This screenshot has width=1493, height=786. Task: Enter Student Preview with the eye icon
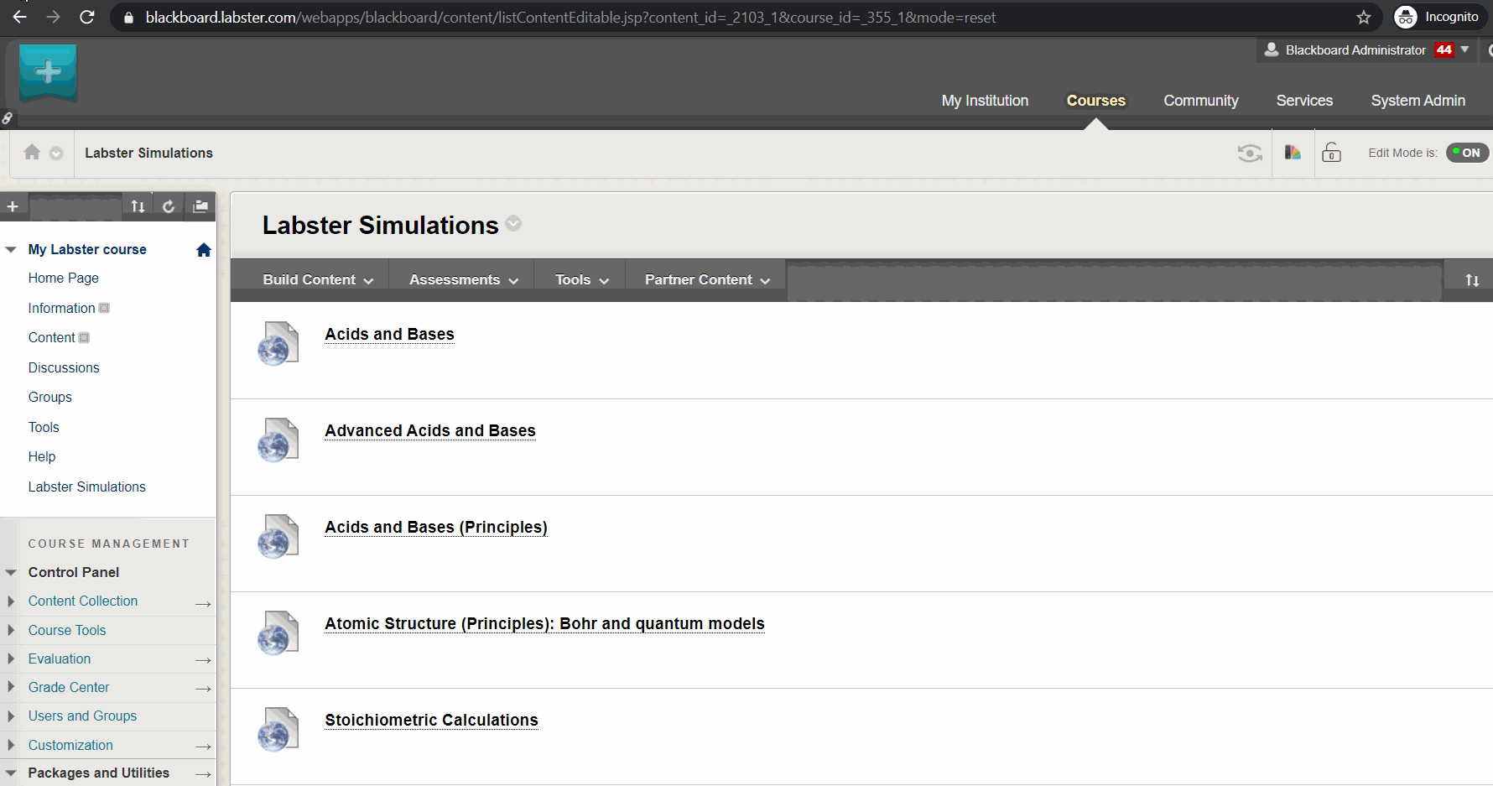point(1250,153)
